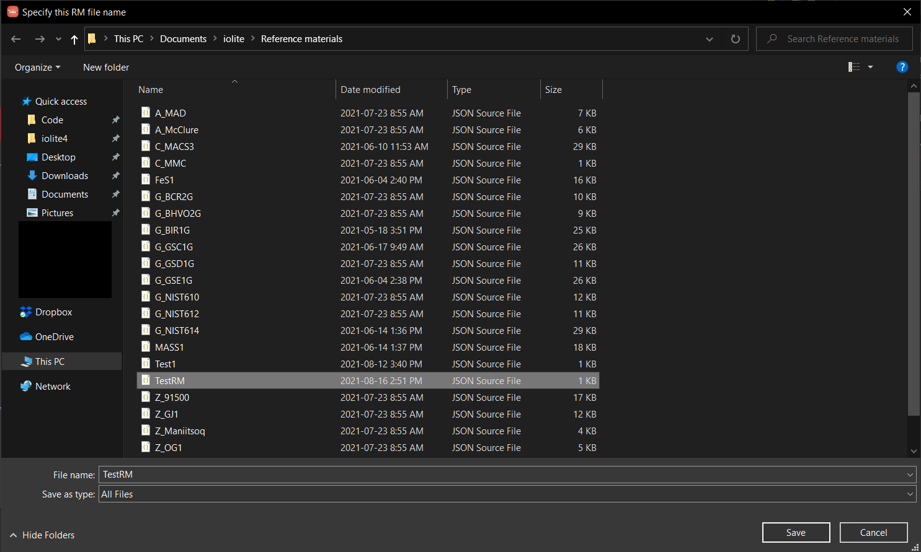Click the file list vertical scrollbar
The image size is (921, 552).
(x=914, y=254)
